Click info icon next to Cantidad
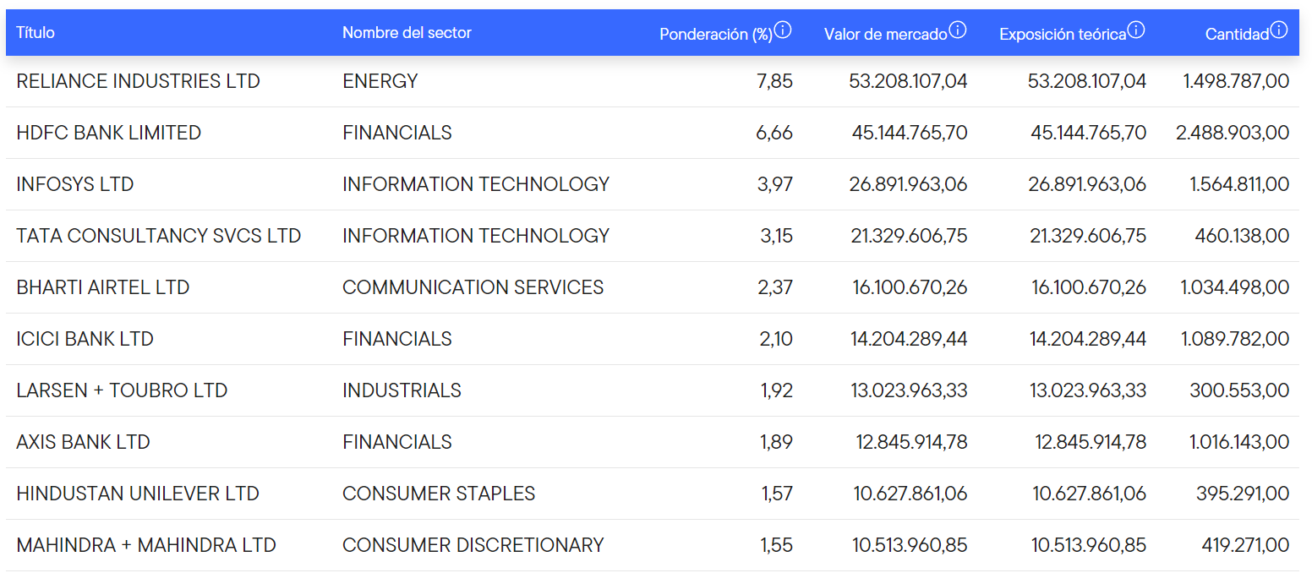 pos(1279,30)
